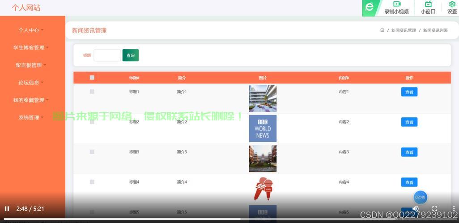Open the 设置 gear icon
The image size is (459, 223).
[x=452, y=4]
